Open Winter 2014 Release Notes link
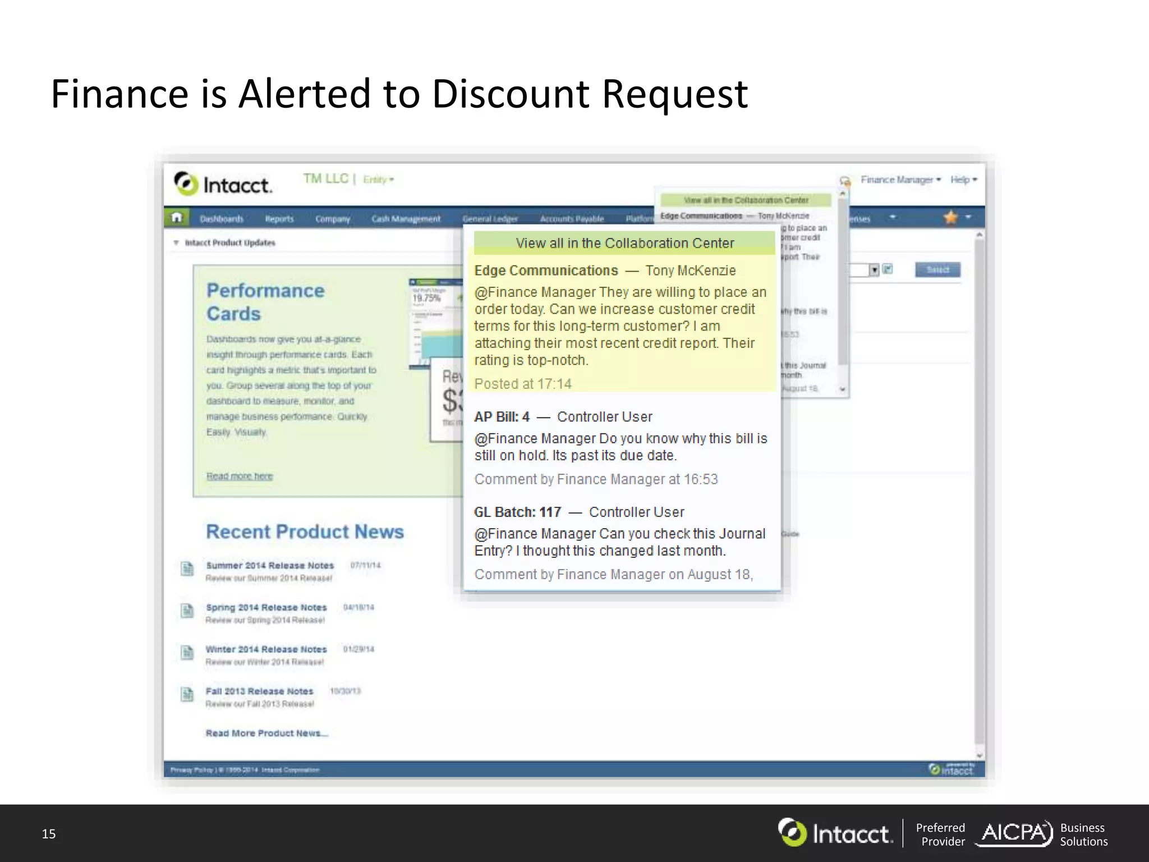The height and width of the screenshot is (862, 1149). pyautogui.click(x=266, y=649)
